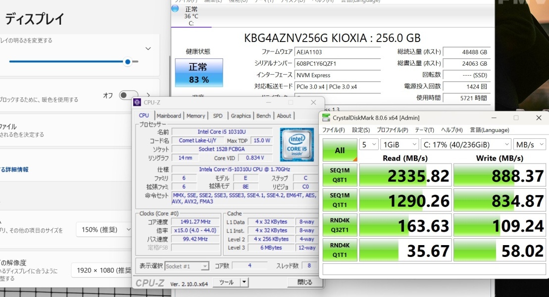Viewport: 549px width, 297px height.
Task: Click the CPU name field Intel Core i5 10310U
Action: (222, 132)
